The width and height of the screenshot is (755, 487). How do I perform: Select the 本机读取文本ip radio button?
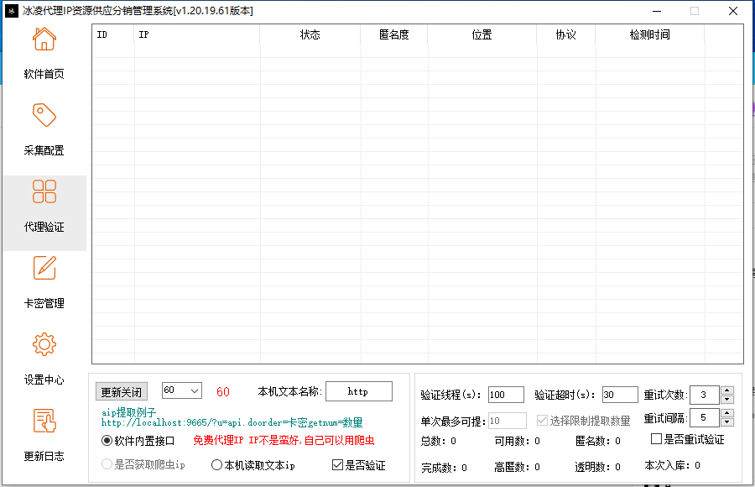[216, 465]
